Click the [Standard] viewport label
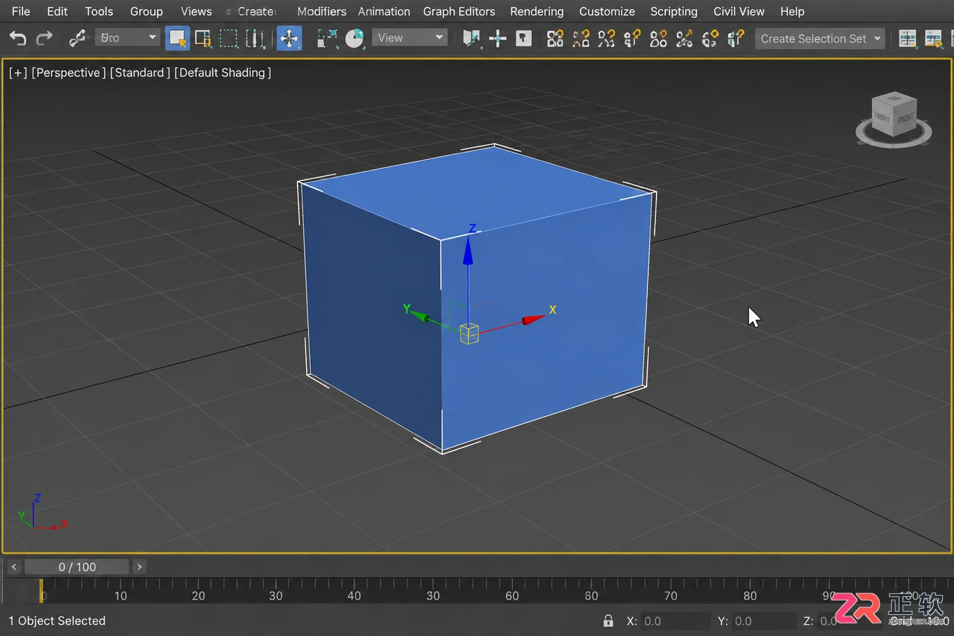The width and height of the screenshot is (954, 636). tap(140, 72)
